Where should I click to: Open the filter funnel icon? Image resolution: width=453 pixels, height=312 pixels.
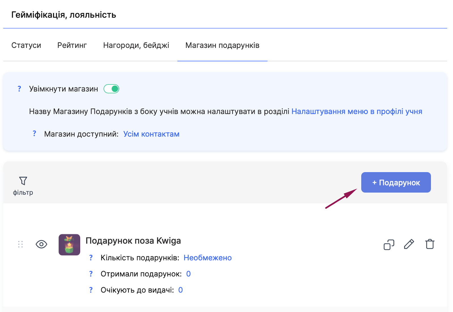pos(23,181)
